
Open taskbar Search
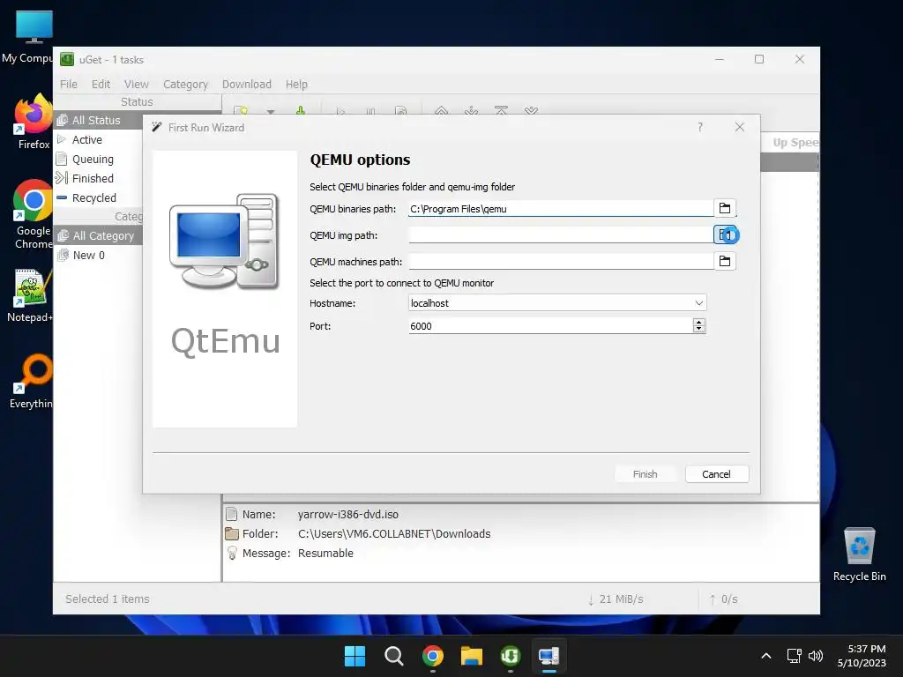(x=394, y=656)
